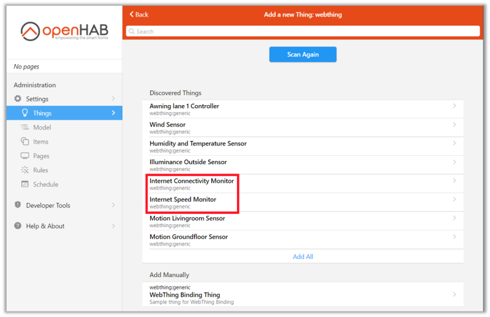
Task: Click the Schedule calendar icon
Action: (25, 184)
